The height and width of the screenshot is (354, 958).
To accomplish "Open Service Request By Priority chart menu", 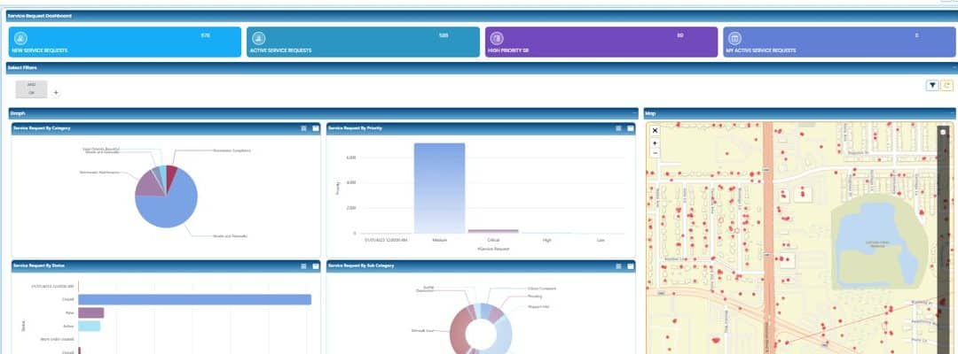I will pyautogui.click(x=619, y=128).
